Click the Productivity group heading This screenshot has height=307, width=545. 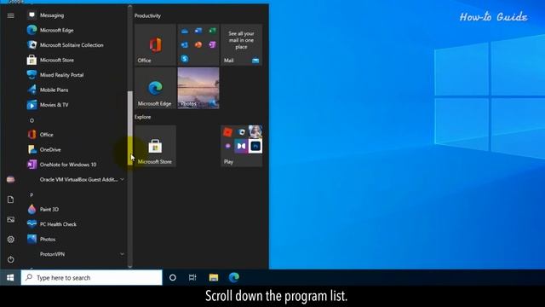pyautogui.click(x=147, y=15)
